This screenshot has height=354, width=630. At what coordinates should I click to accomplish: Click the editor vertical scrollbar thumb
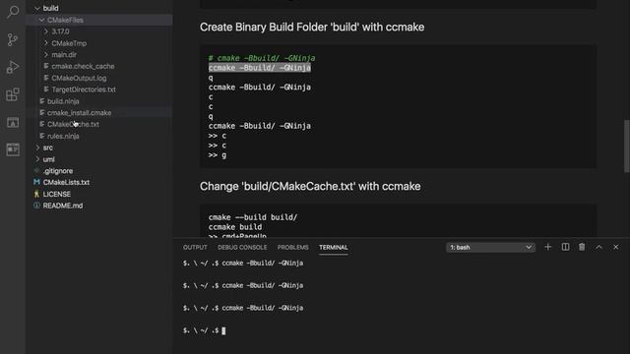(x=626, y=147)
